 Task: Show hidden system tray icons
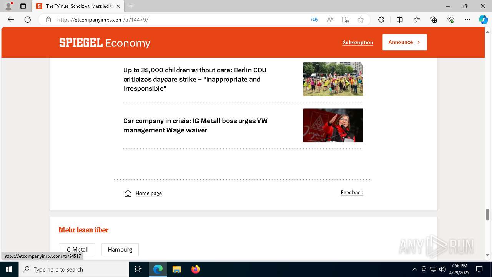[x=414, y=269]
